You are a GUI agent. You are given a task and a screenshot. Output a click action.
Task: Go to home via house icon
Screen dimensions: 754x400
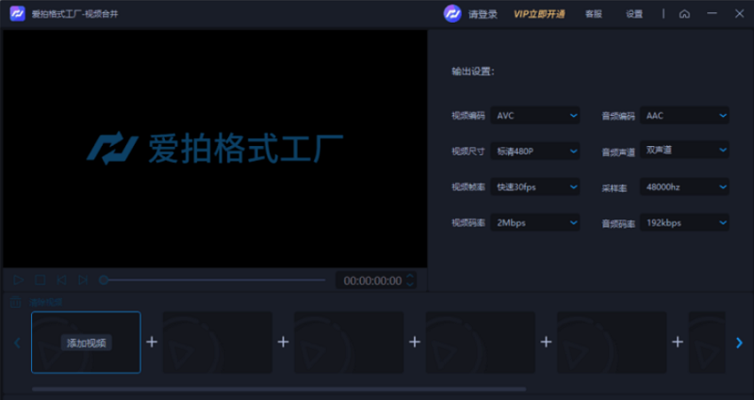684,14
